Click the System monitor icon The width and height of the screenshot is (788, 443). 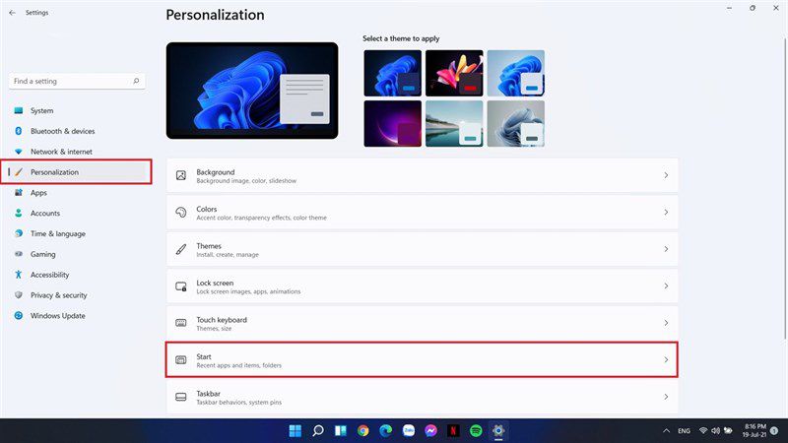[19, 110]
